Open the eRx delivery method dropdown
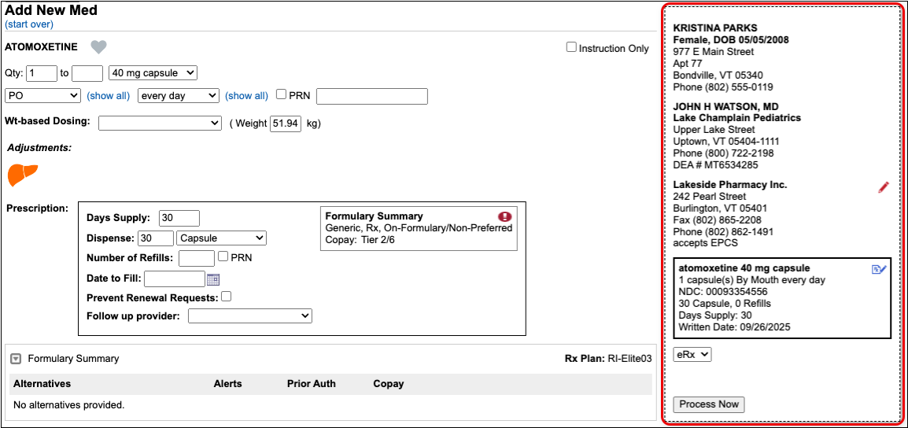Screen dimensions: 908x428 point(692,355)
